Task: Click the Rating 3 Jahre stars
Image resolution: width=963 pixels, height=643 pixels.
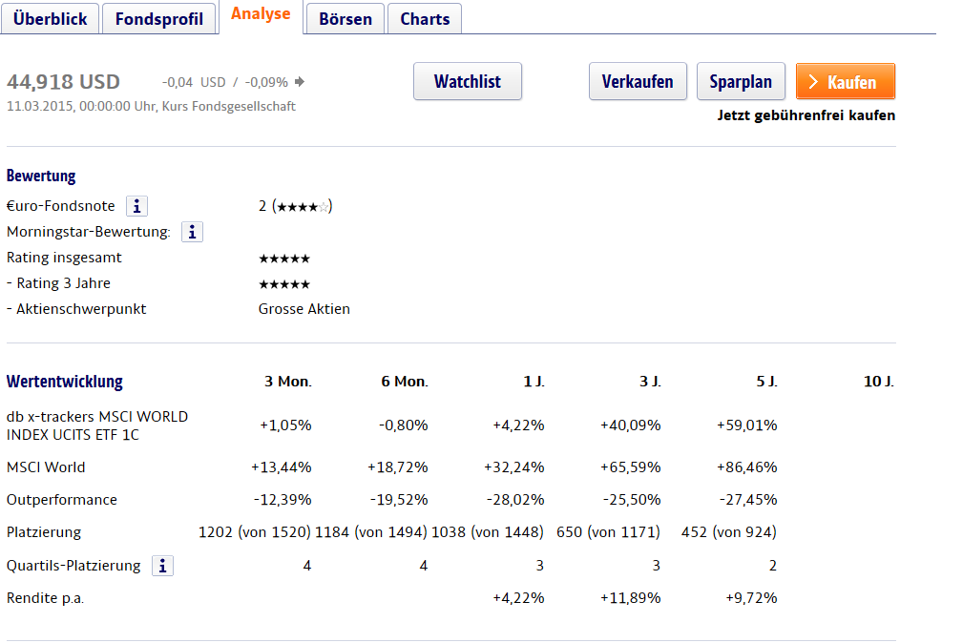Action: 284,284
